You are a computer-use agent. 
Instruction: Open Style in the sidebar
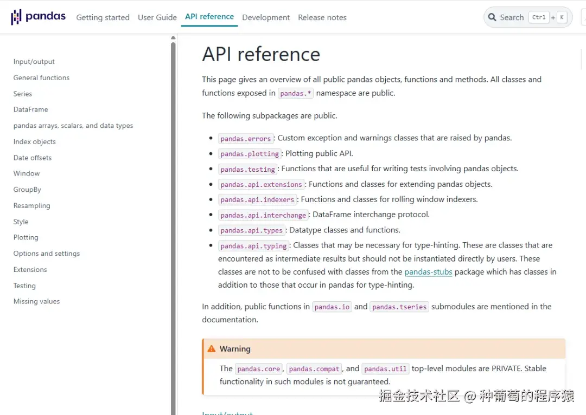tap(21, 221)
